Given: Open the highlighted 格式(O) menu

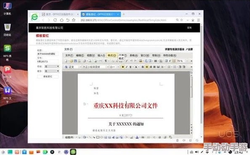Looking at the screenshot, I should click(x=112, y=55).
